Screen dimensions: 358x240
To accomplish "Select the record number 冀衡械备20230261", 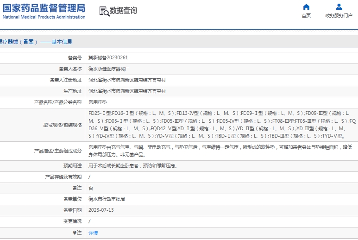I will 108,57.
